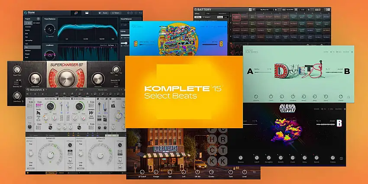This screenshot has width=368, height=184.
Task: Click the Level knob in Empire Breaks
Action: 245,172
